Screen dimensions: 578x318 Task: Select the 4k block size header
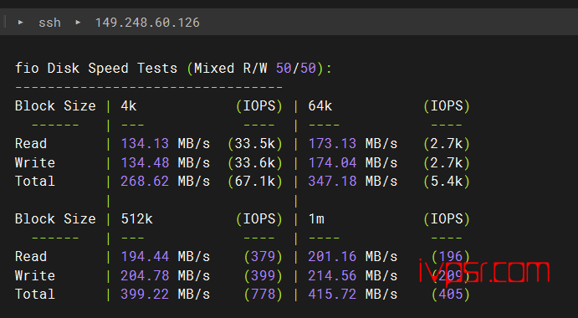(x=129, y=106)
